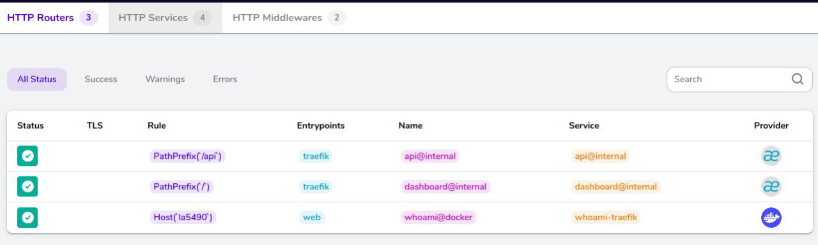Click the success status icon for dashboard@internal row

(x=27, y=186)
